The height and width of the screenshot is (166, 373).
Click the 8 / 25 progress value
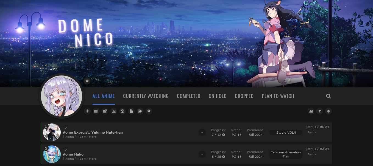coord(216,157)
